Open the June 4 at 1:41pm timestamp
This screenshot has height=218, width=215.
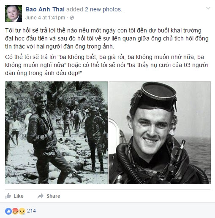pyautogui.click(x=45, y=18)
